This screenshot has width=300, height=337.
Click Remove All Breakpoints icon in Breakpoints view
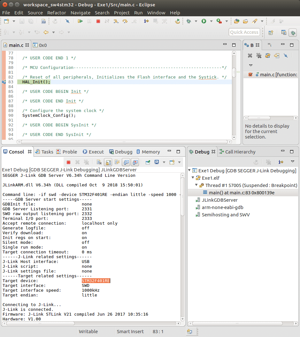click(259, 56)
